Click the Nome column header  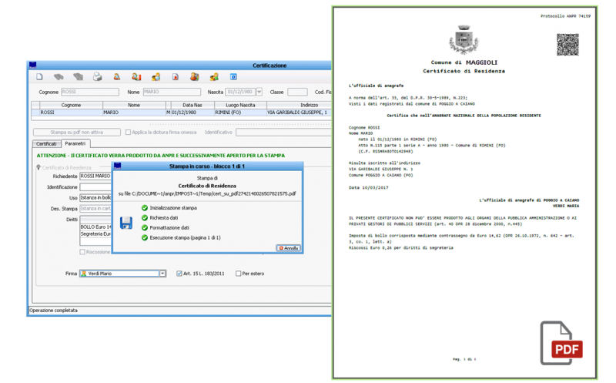(x=134, y=105)
